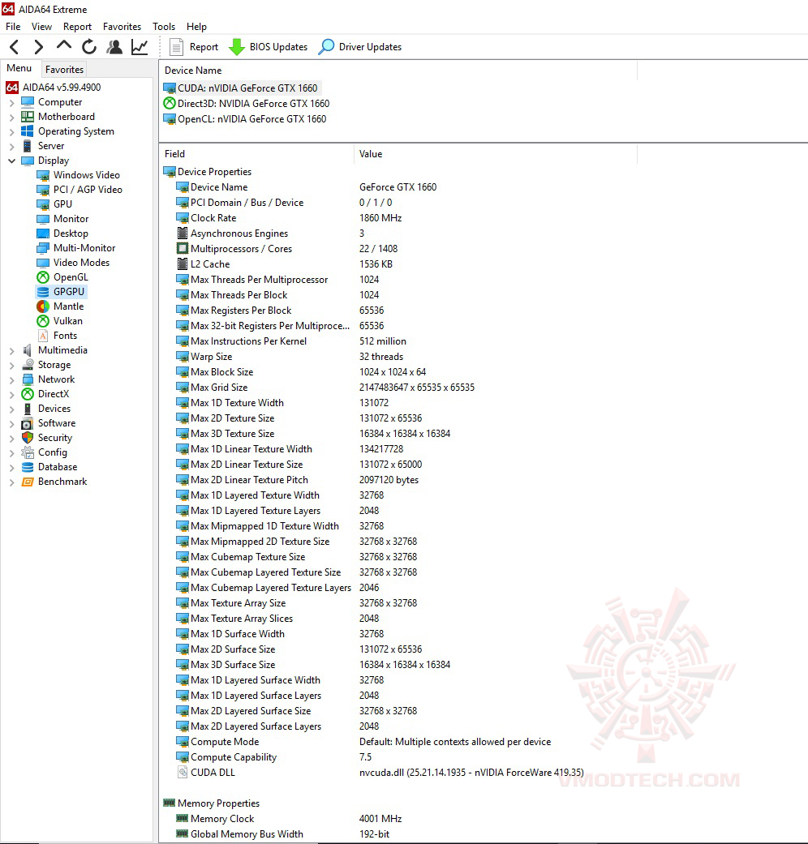Click the Mantle icon in the tree
Screen dimensions: 808x844
pyautogui.click(x=43, y=306)
